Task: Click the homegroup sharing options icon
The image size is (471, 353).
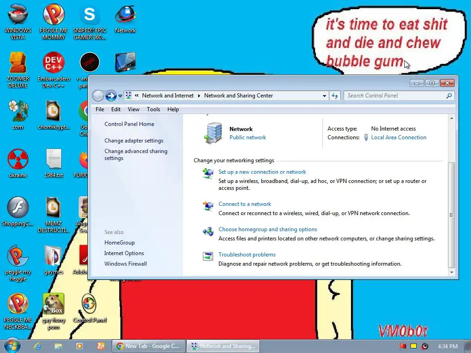Action: (208, 232)
